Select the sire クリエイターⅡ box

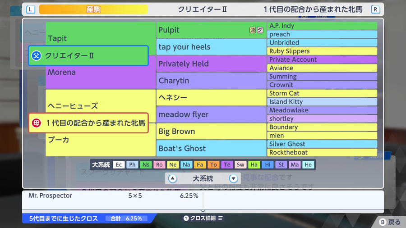tap(88, 55)
